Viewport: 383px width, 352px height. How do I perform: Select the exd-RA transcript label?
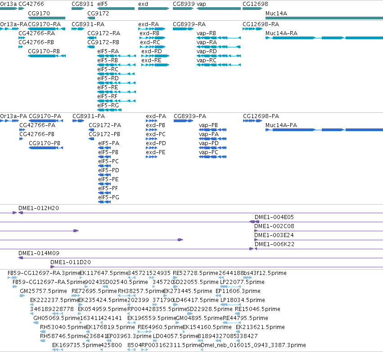coord(149,24)
